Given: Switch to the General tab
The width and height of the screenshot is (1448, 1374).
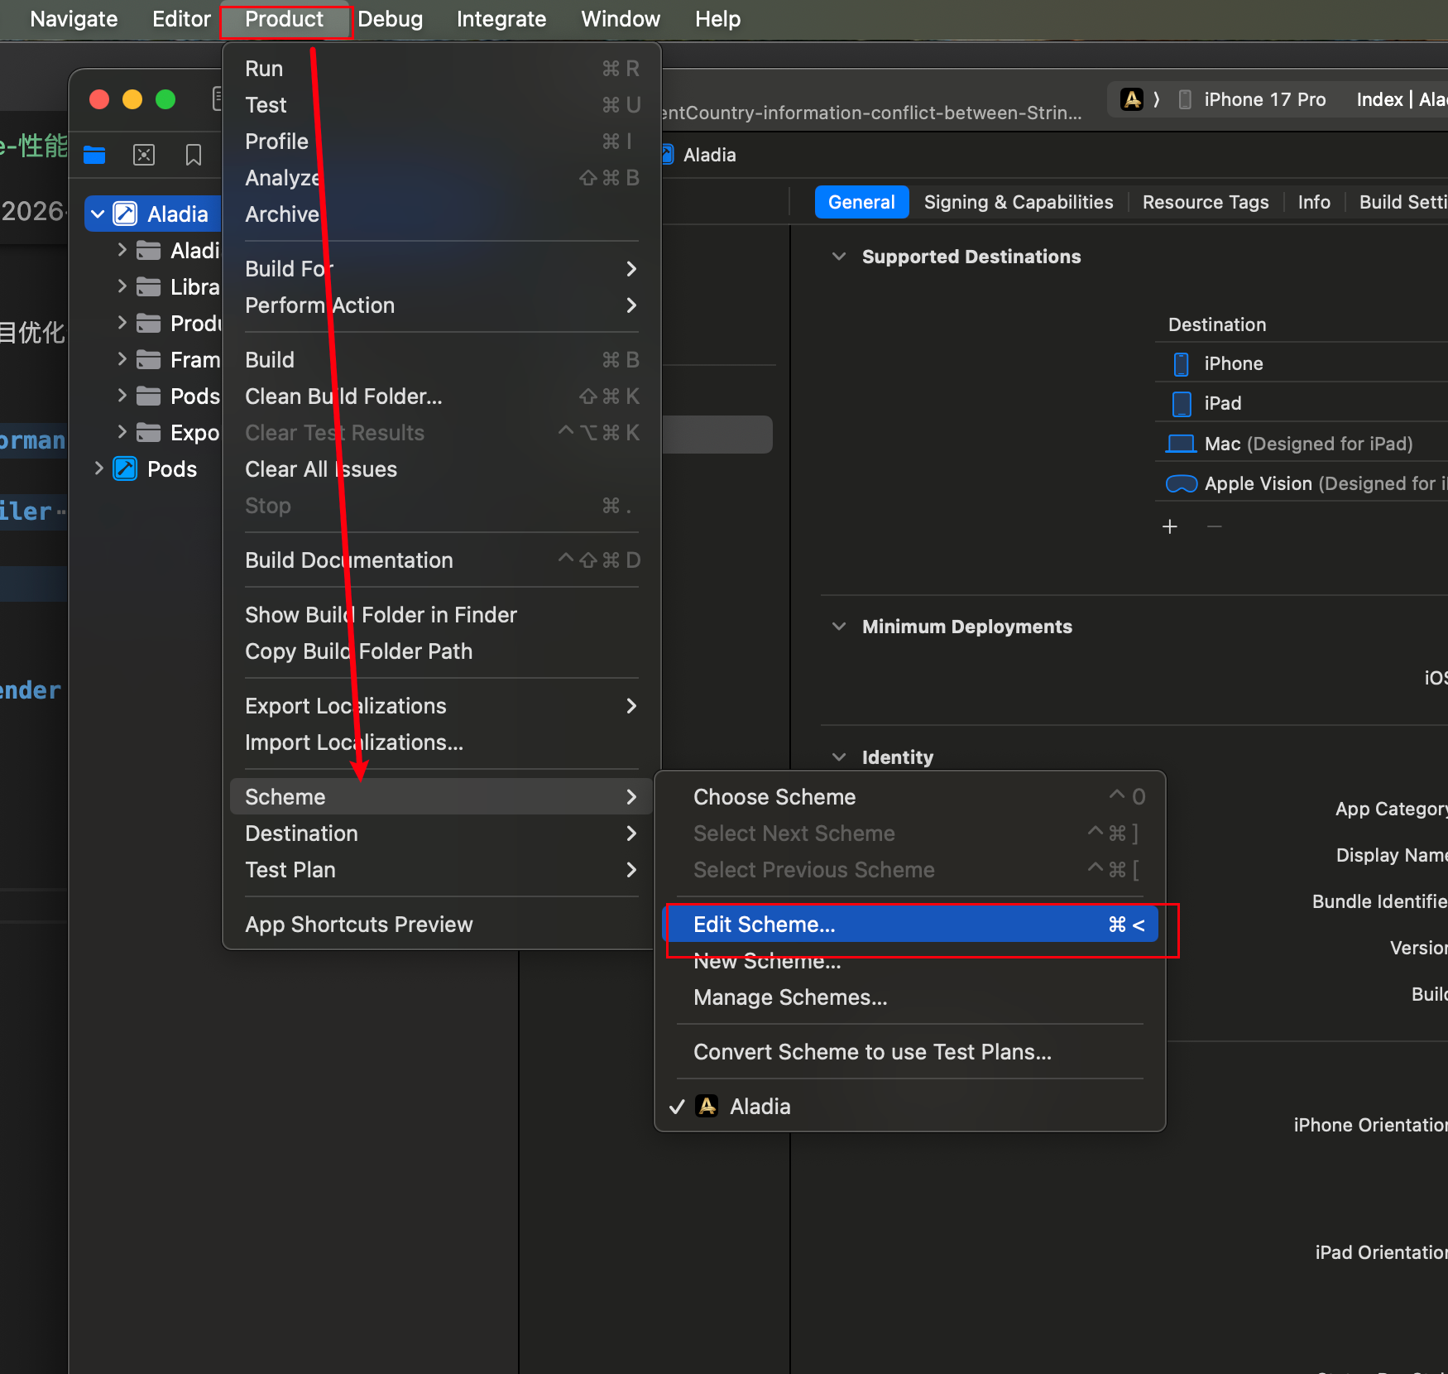Looking at the screenshot, I should [861, 202].
